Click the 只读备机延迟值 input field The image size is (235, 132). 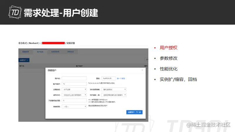(74, 100)
